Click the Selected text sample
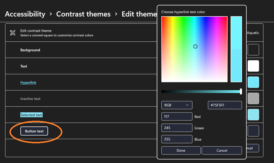The image size is (274, 163). (x=31, y=115)
